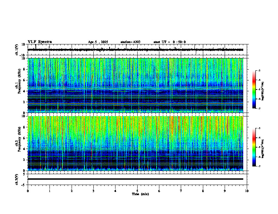
Task: Click the "8" kHz tick of ch.1 spectrogram
Action: [x=25, y=69]
